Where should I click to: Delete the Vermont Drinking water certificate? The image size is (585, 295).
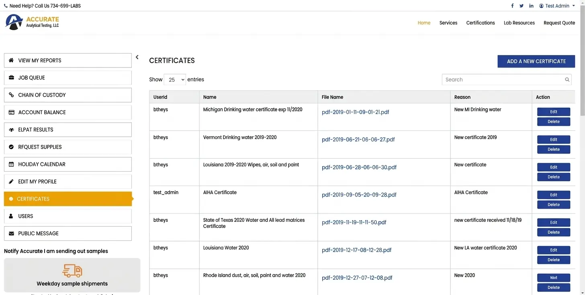[554, 149]
